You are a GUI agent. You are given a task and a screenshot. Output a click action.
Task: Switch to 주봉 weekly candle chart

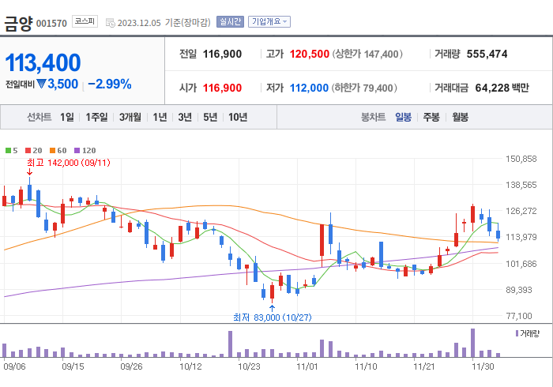click(x=431, y=117)
